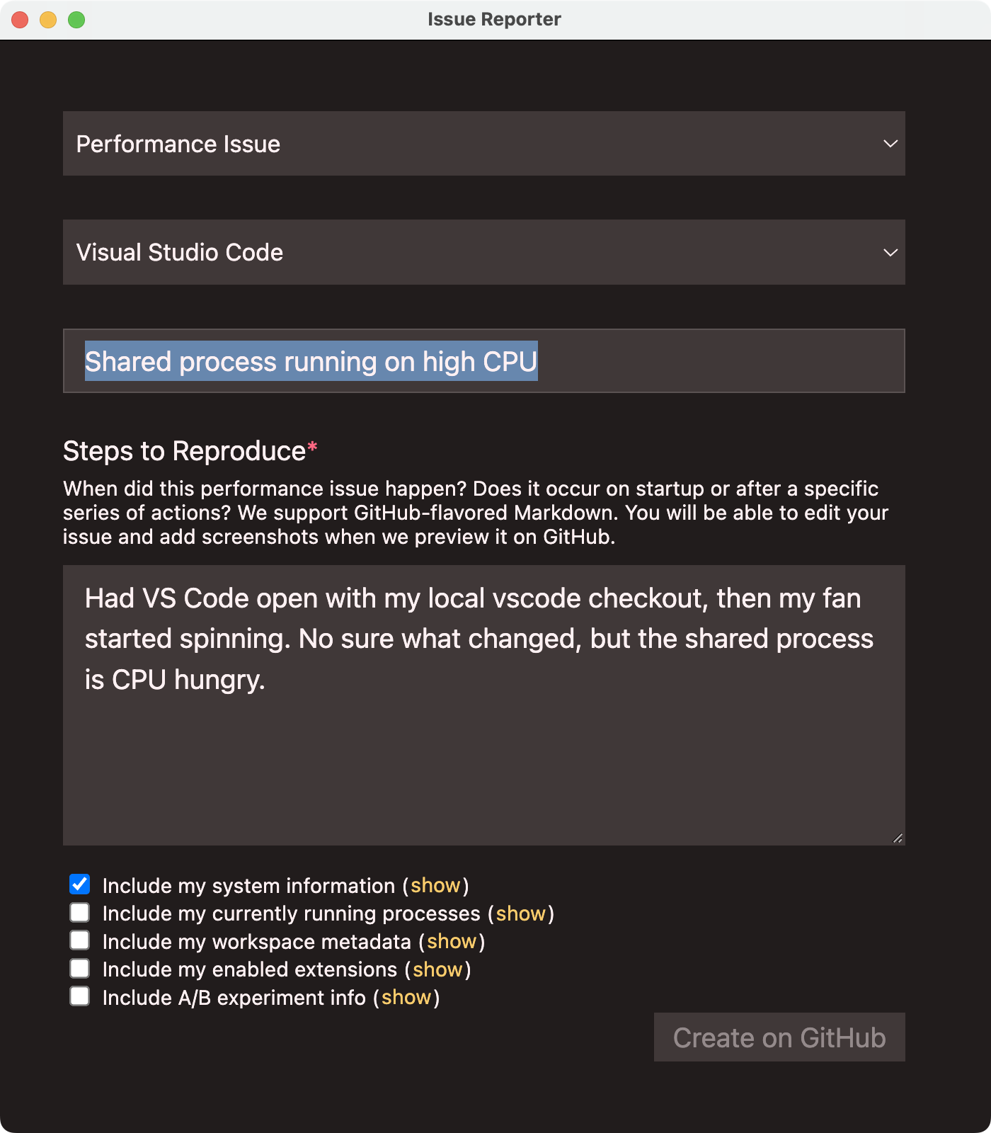The image size is (991, 1133).
Task: Show A/B experiment info
Action: coord(406,997)
